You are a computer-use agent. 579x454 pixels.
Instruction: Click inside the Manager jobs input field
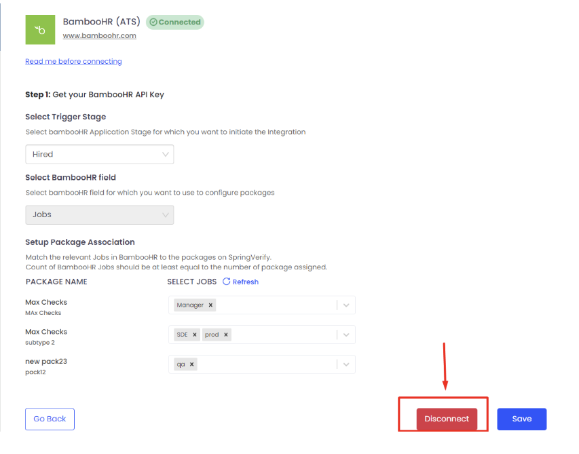[x=272, y=305]
